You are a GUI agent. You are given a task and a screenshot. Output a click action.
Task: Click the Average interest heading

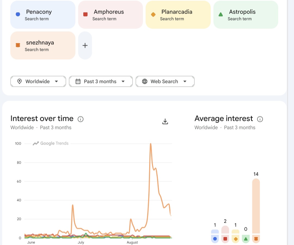click(224, 118)
